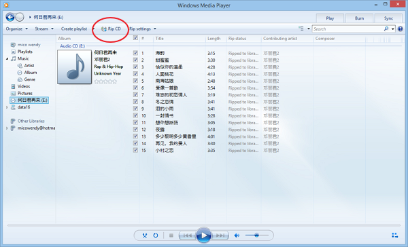Image resolution: width=408 pixels, height=247 pixels.
Task: Open the search options dropdown arrow
Action: coord(392,28)
